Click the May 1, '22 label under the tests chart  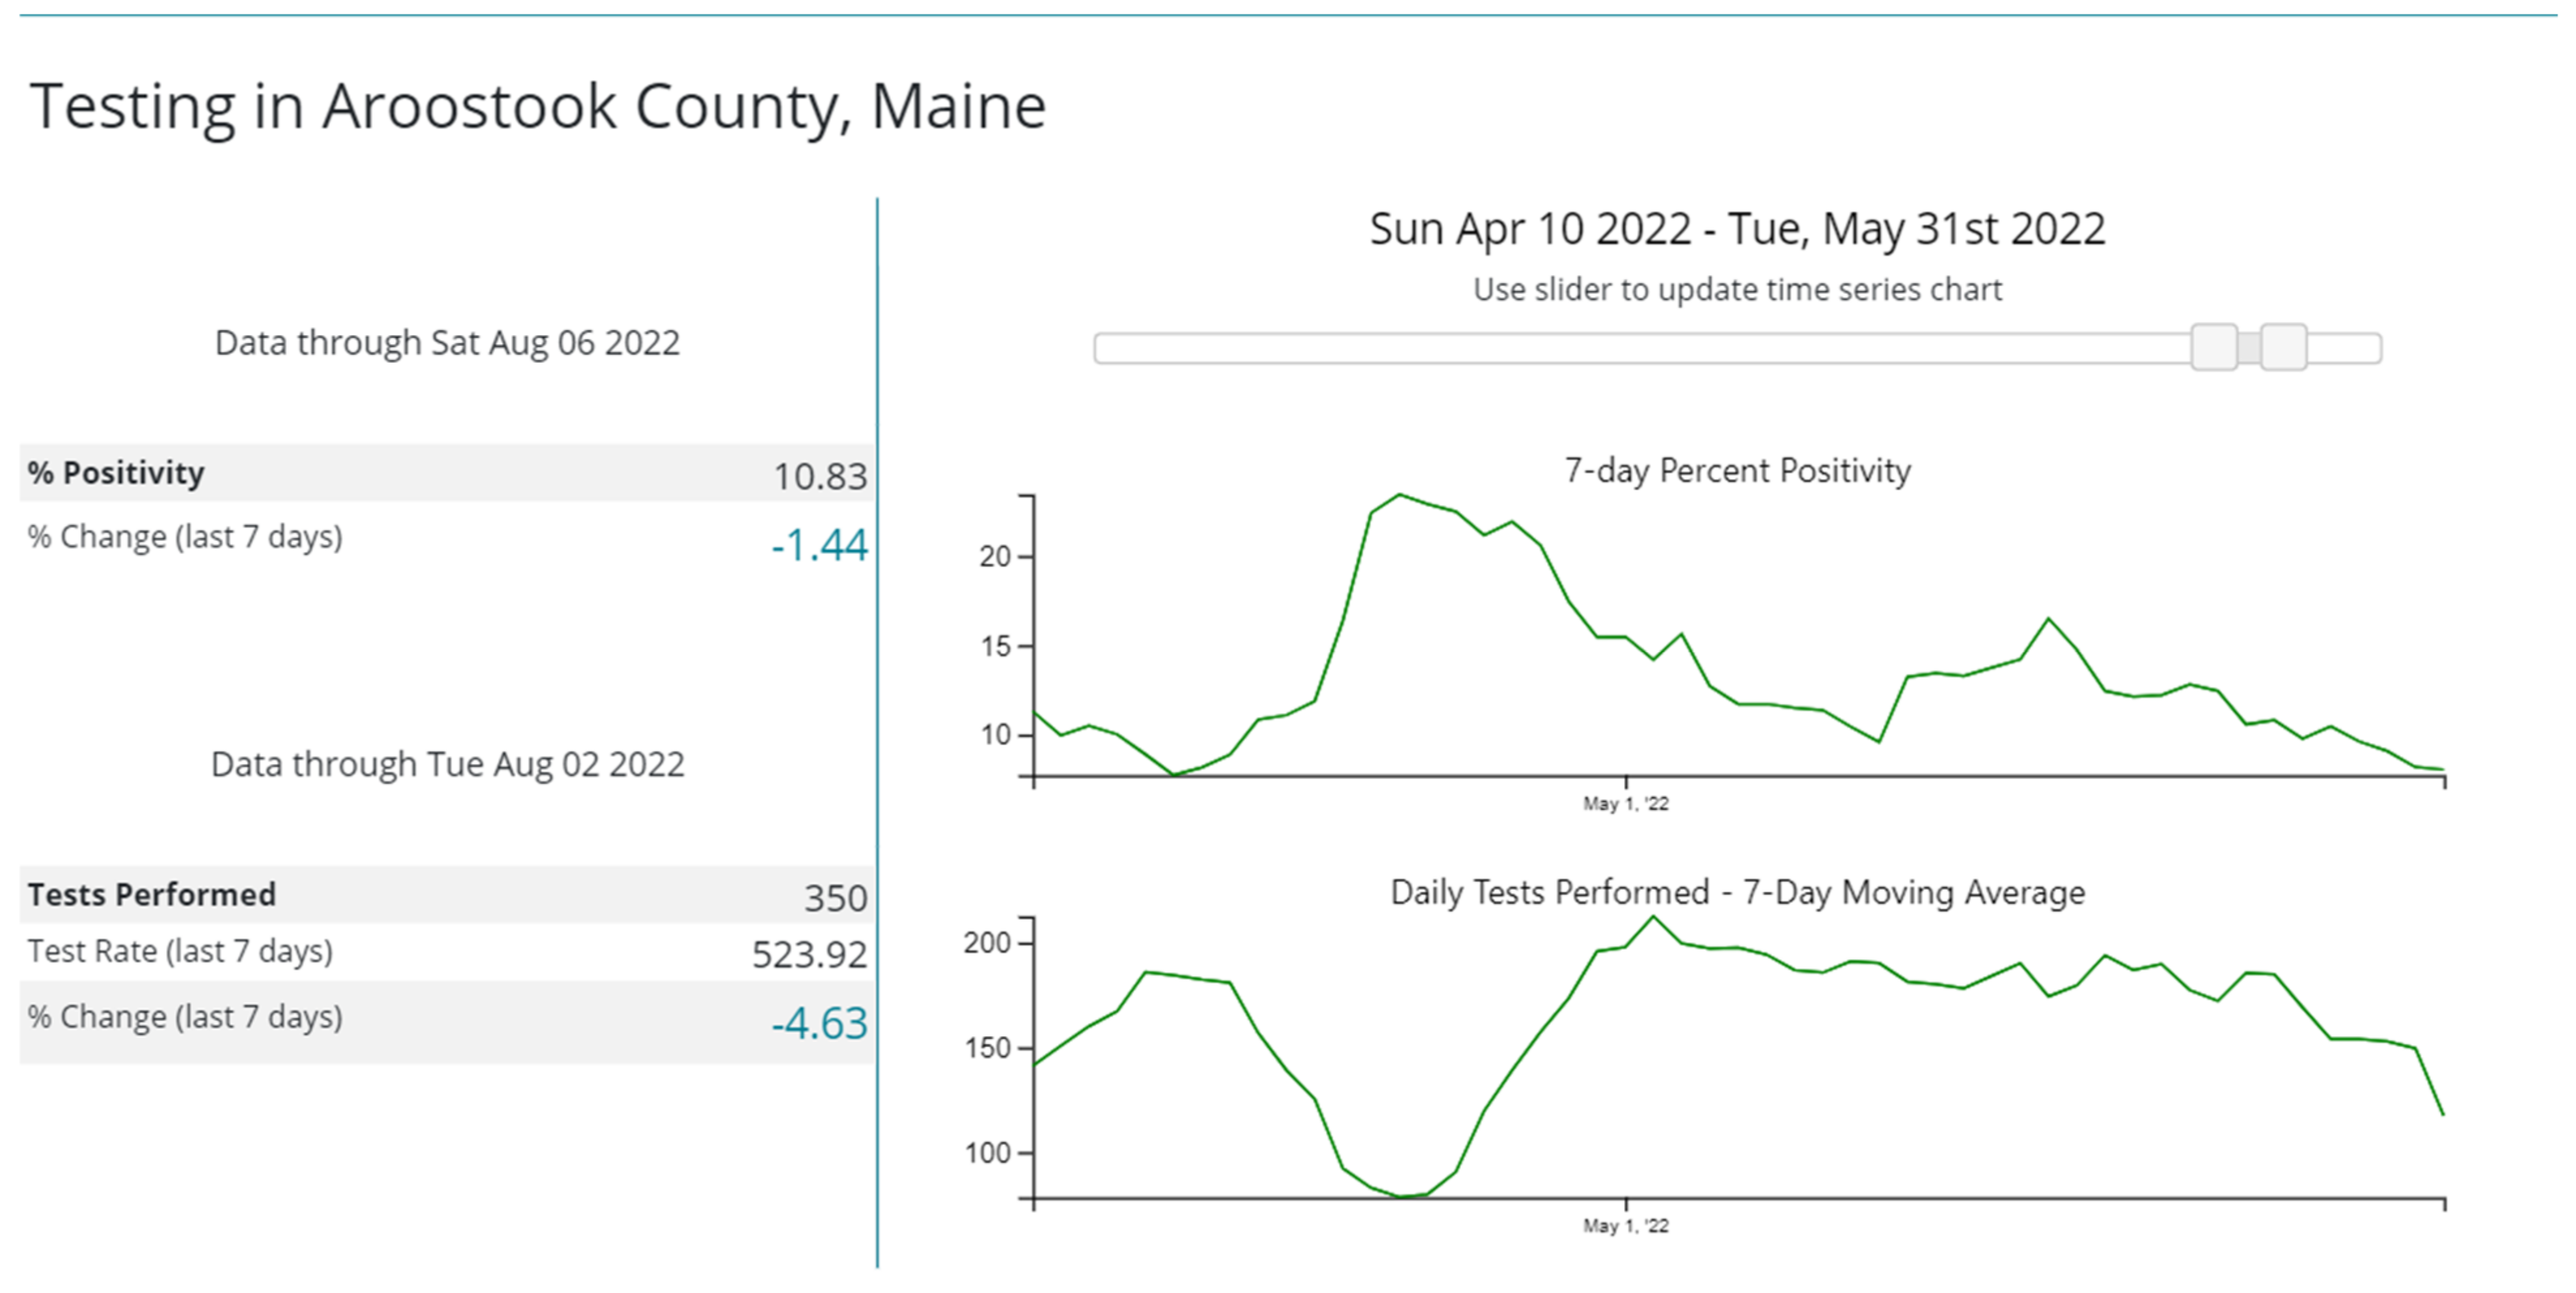[1625, 1226]
